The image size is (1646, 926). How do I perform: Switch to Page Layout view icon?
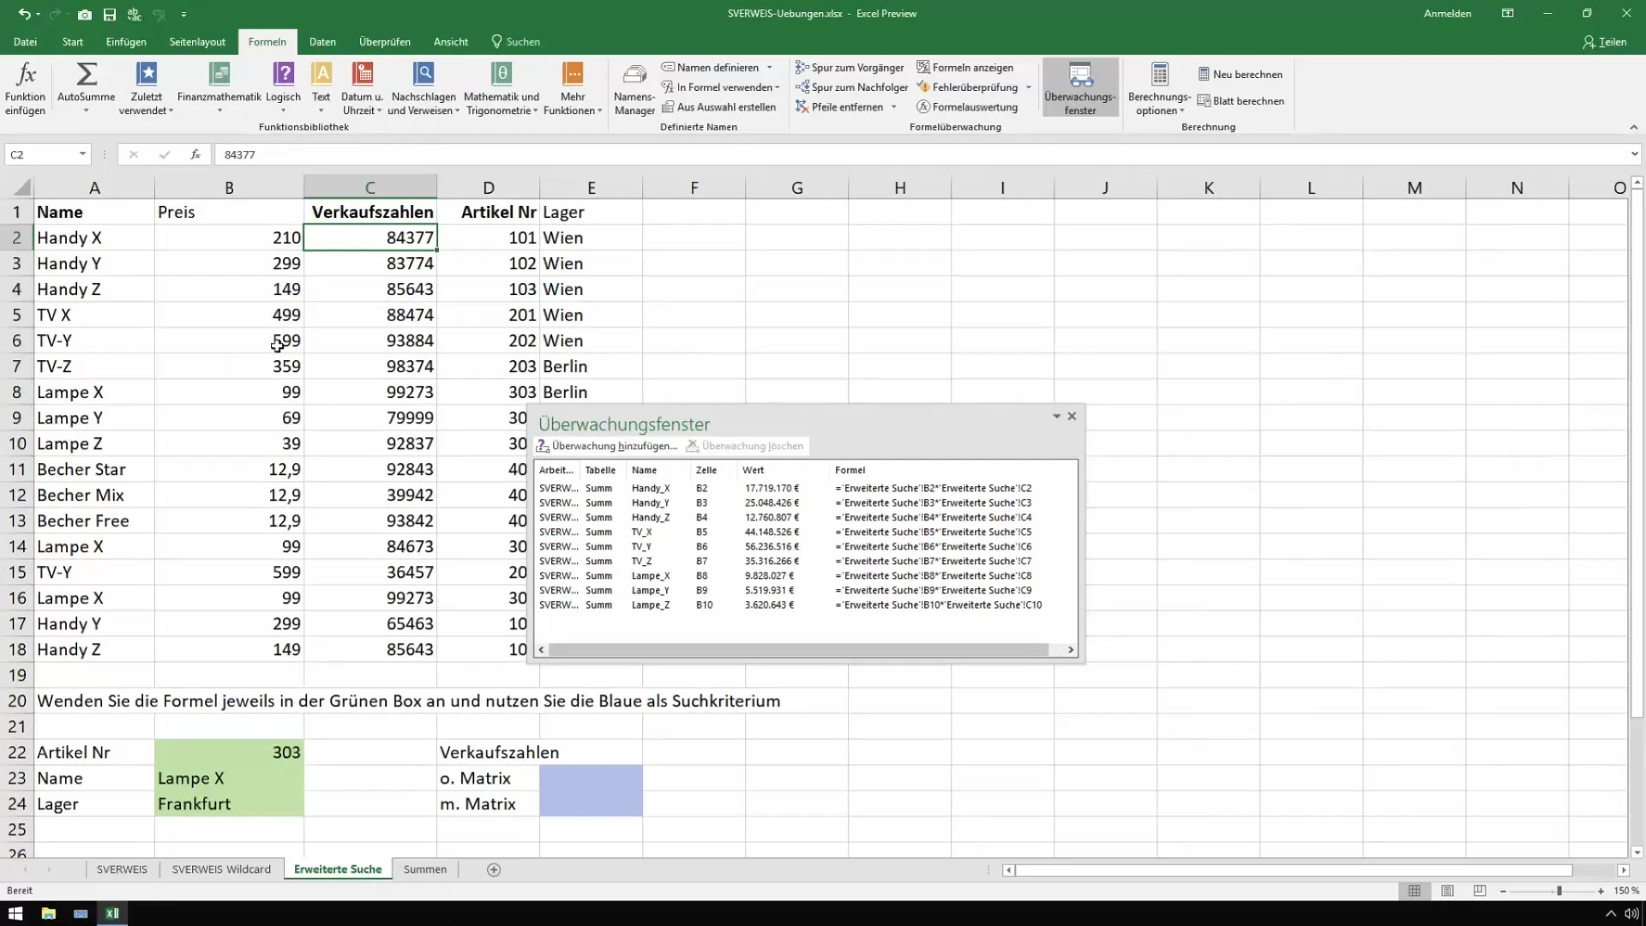(1447, 891)
